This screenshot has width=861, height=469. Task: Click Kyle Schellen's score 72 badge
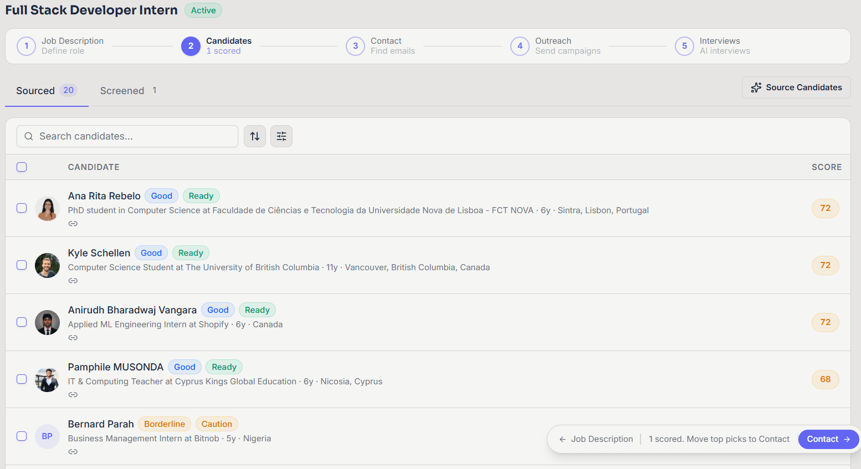pos(826,265)
